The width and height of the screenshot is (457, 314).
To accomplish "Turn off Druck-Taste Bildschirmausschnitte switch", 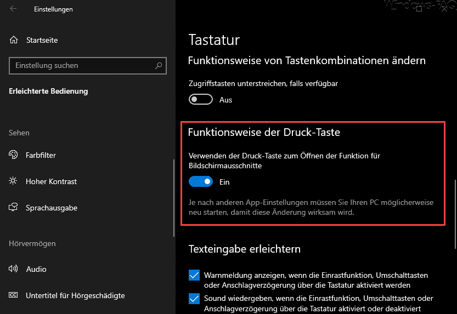I will [x=201, y=181].
